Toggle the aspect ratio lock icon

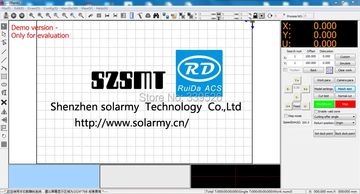[x=255, y=16]
